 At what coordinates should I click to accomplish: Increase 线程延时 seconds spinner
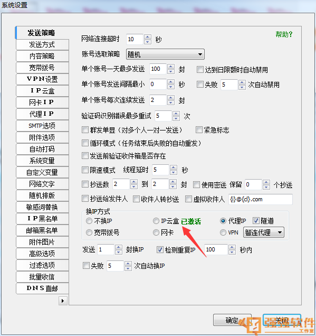[174, 167]
